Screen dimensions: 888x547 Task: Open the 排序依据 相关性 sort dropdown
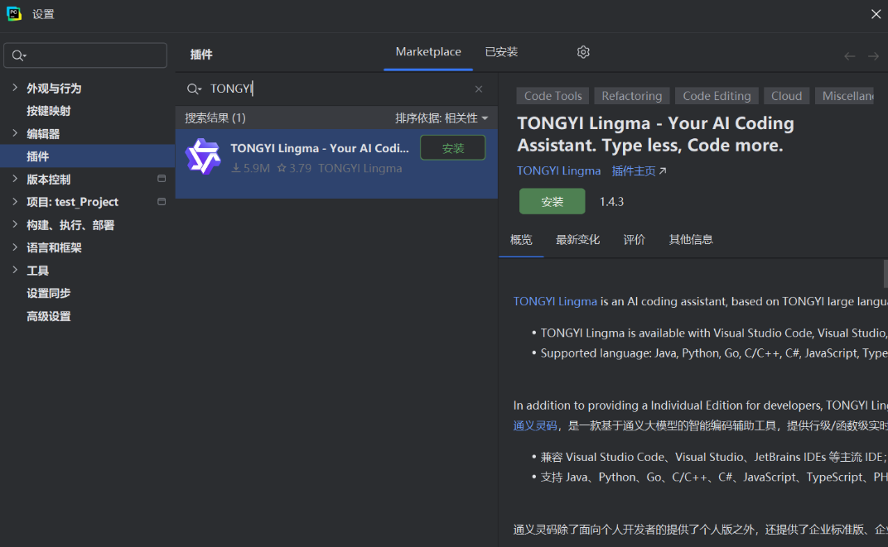coord(442,118)
